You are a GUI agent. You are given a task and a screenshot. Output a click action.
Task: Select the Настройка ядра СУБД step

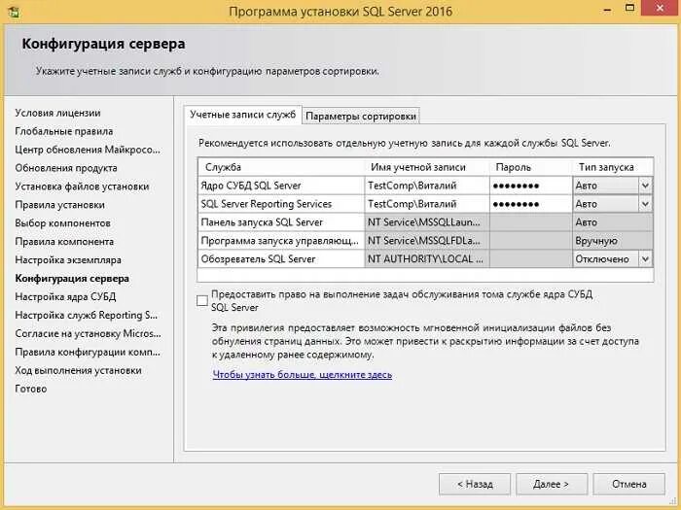65,297
